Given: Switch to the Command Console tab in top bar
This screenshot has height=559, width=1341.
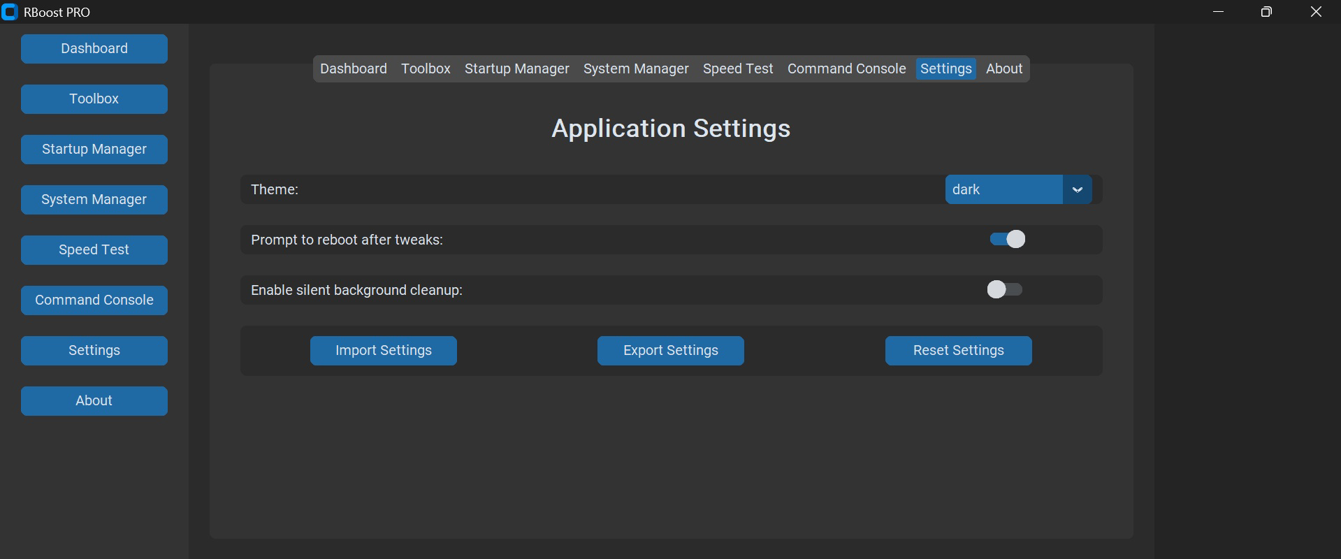Looking at the screenshot, I should pyautogui.click(x=847, y=68).
